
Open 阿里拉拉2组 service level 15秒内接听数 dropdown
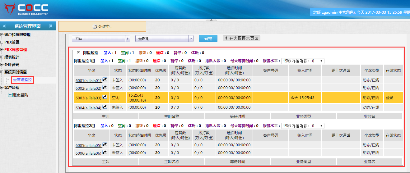tap(302, 126)
